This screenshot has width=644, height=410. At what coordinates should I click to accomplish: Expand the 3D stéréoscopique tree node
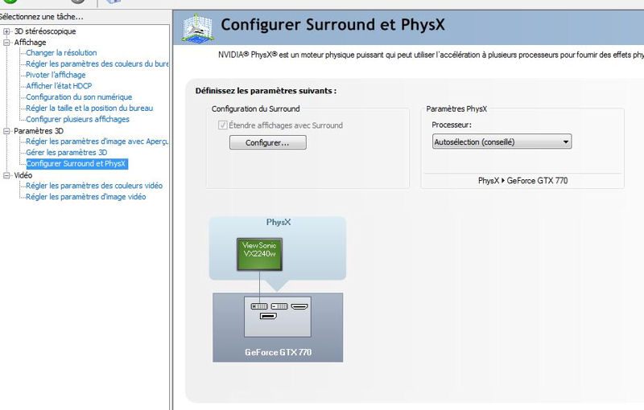(6, 31)
